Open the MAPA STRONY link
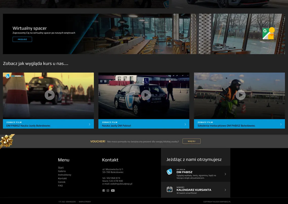 point(85,202)
